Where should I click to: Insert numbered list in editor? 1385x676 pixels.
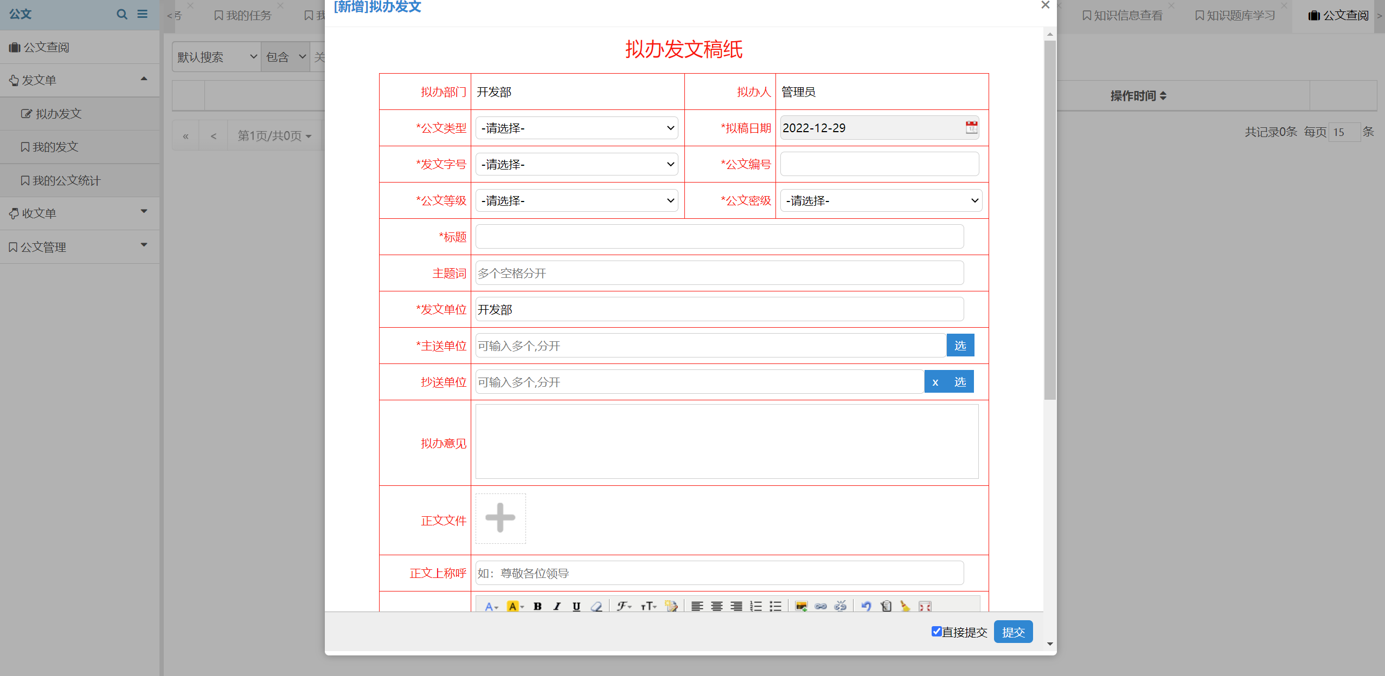[x=756, y=606]
